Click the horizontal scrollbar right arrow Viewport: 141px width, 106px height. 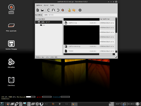point(114,54)
